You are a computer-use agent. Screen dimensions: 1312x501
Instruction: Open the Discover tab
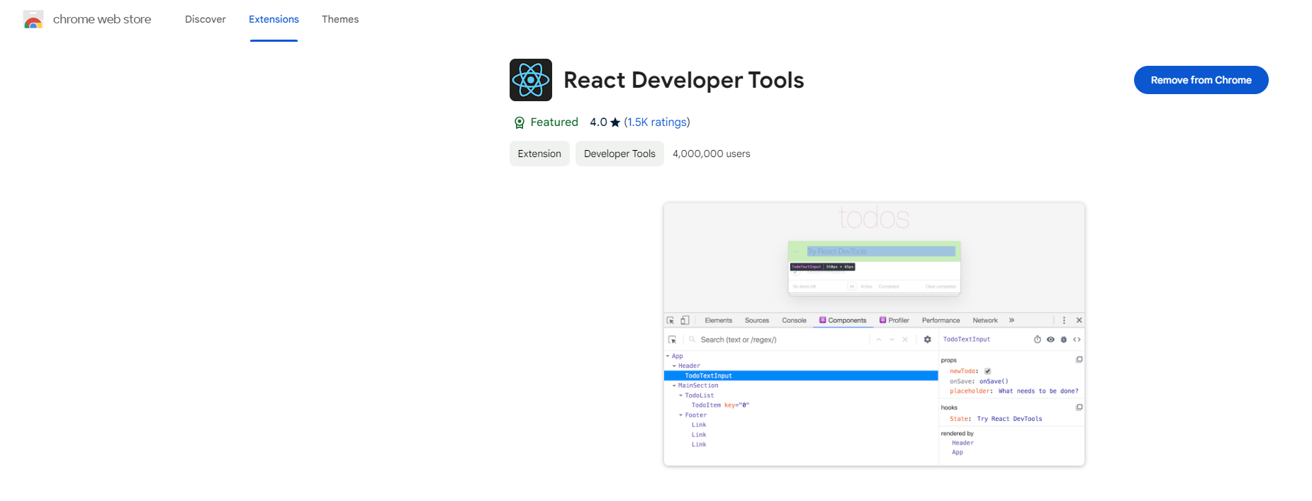[x=206, y=19]
